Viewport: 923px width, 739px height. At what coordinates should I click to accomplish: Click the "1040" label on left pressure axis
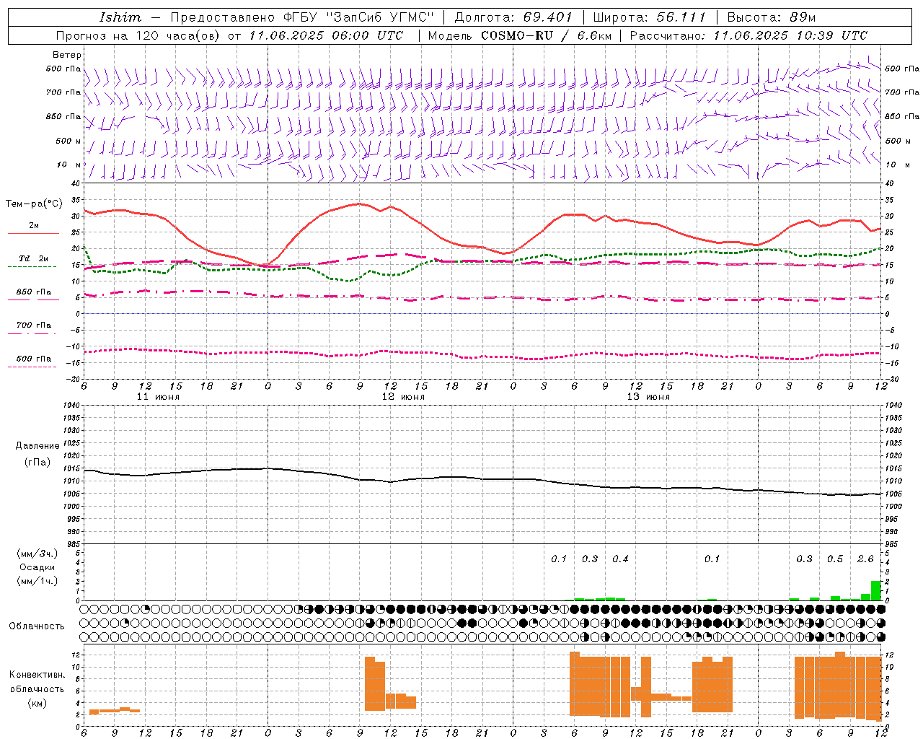[x=72, y=405]
